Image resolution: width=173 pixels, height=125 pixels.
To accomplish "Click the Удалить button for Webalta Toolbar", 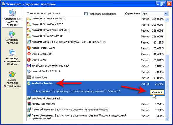I will [157, 92].
